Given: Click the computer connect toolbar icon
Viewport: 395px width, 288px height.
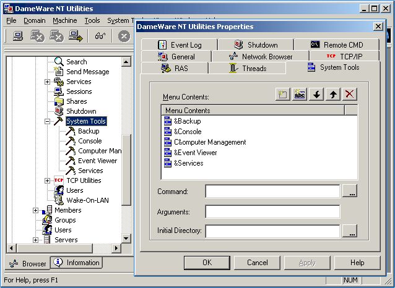Looking at the screenshot, I should [18, 36].
